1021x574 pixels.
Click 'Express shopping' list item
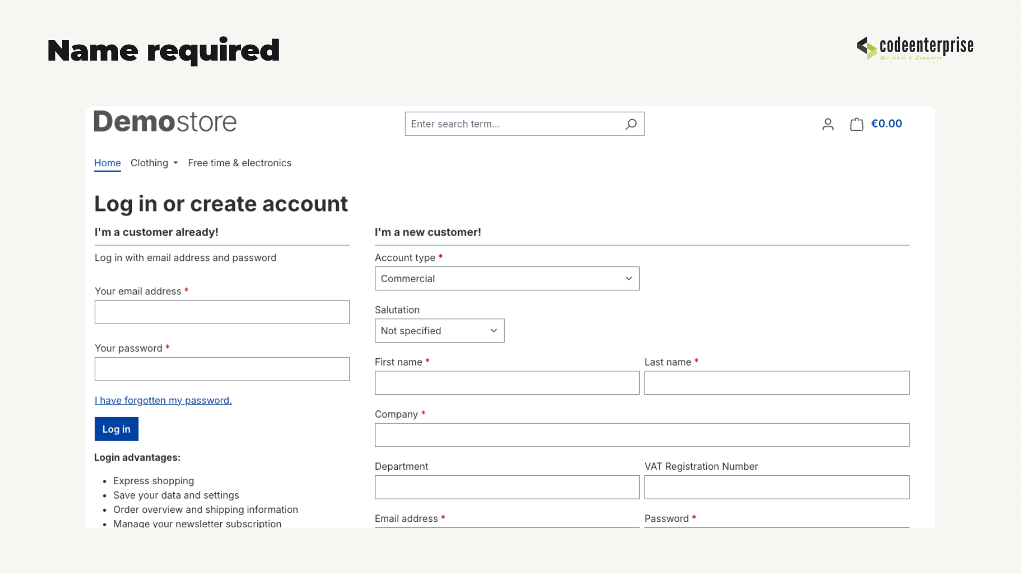(x=154, y=481)
